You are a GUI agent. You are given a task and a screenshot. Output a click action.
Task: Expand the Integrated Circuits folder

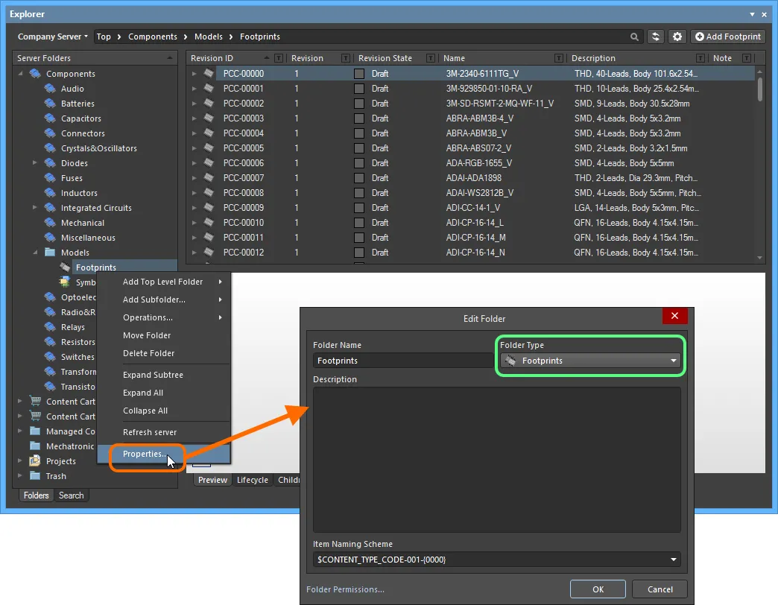point(35,207)
